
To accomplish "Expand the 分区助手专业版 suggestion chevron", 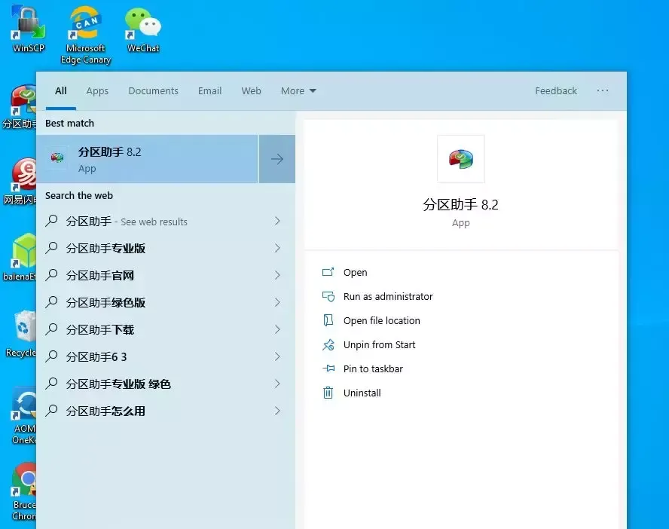I will click(277, 249).
